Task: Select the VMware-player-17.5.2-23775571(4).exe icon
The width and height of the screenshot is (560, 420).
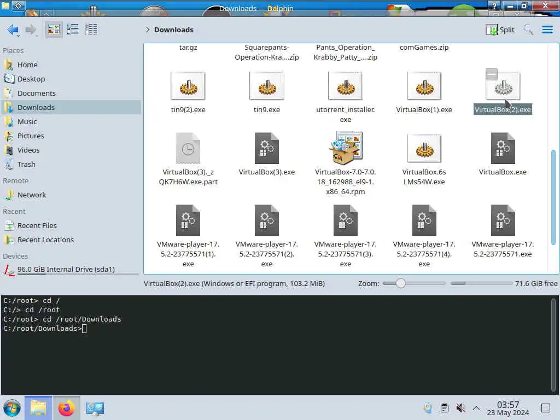Action: pyautogui.click(x=424, y=220)
